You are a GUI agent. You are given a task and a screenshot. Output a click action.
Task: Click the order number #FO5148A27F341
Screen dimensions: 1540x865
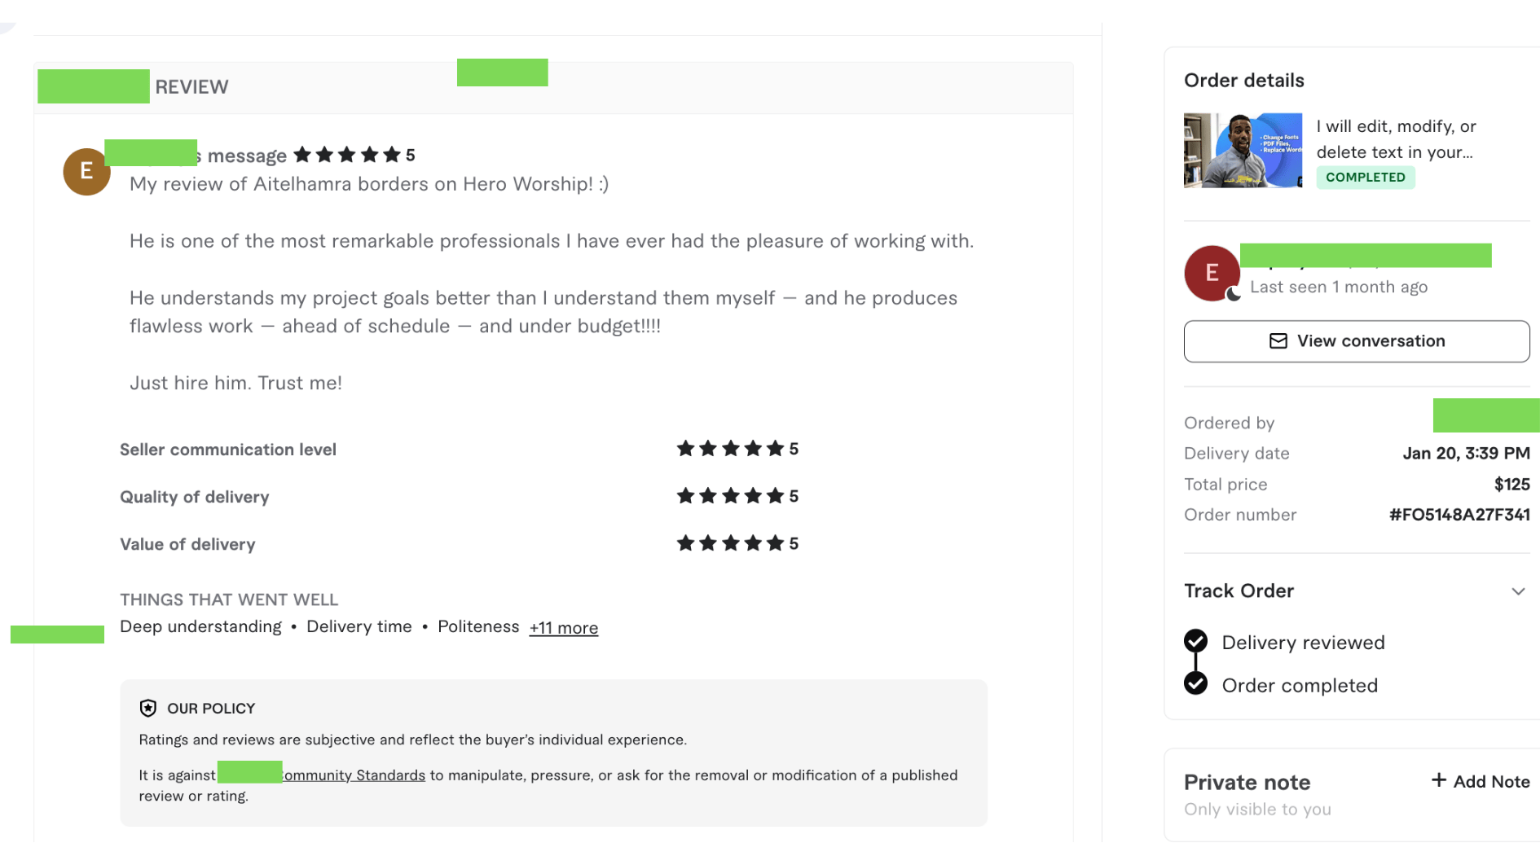point(1459,515)
